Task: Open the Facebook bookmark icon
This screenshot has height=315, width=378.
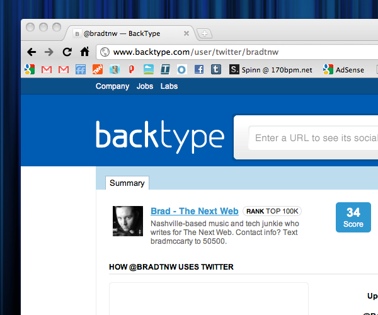Action: 199,69
